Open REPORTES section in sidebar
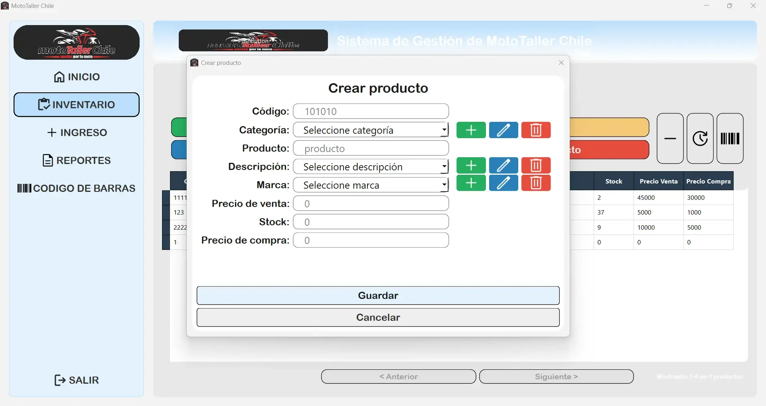This screenshot has width=766, height=406. point(77,160)
